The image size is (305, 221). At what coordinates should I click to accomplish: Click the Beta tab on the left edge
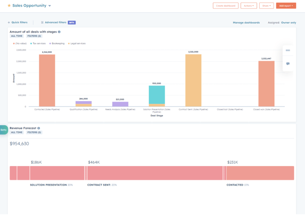coord(4,130)
